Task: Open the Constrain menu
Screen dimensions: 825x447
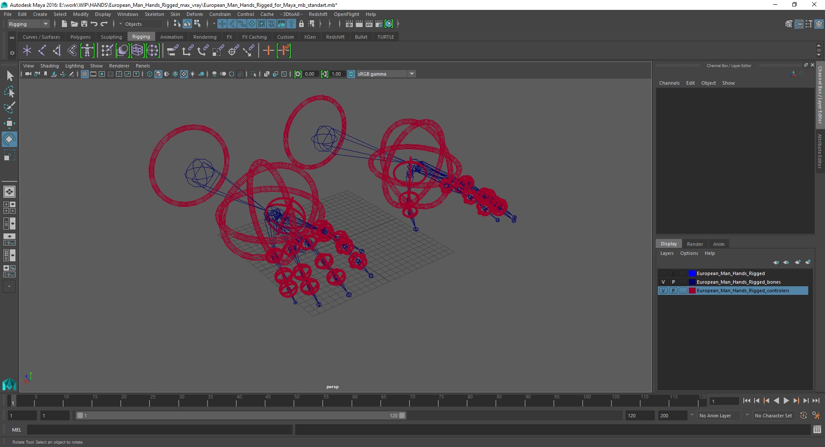Action: click(x=220, y=14)
